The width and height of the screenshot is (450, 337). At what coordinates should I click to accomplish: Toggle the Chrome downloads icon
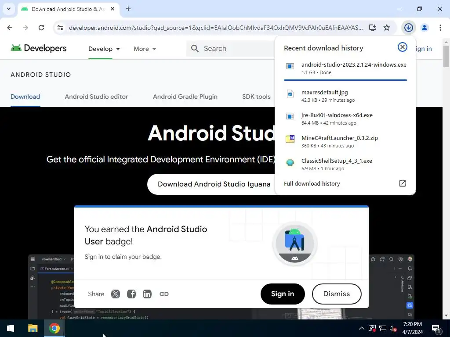408,28
